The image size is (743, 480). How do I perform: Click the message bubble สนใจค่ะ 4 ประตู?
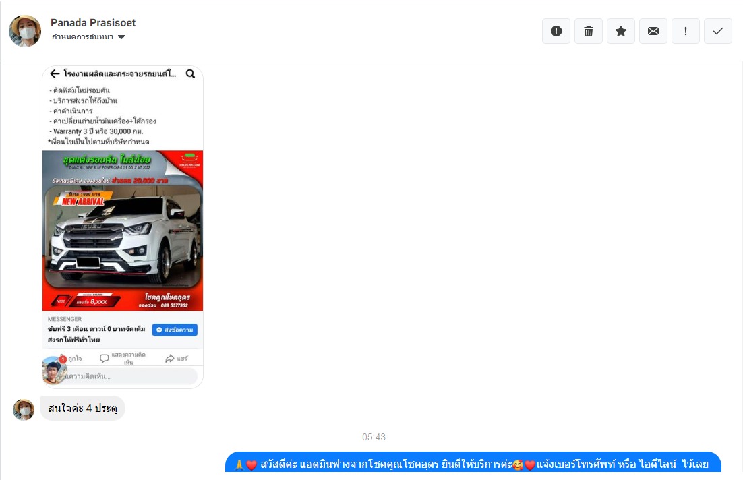point(82,408)
